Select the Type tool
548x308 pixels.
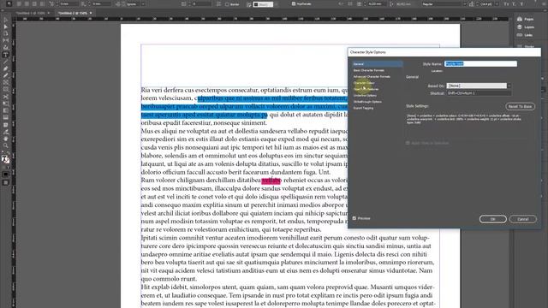pos(6,55)
